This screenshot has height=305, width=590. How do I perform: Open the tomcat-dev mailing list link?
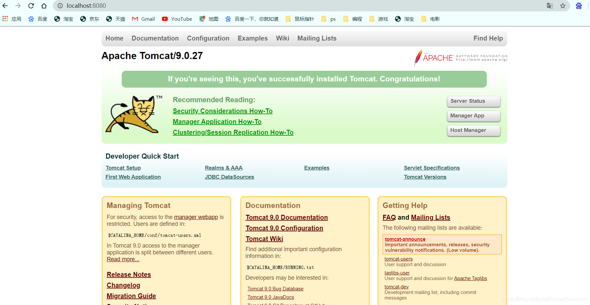(x=397, y=287)
